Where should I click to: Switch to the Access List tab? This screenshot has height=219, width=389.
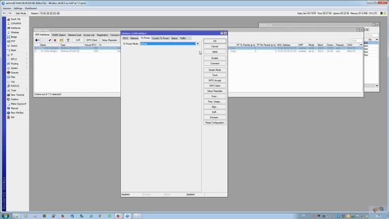pos(89,35)
